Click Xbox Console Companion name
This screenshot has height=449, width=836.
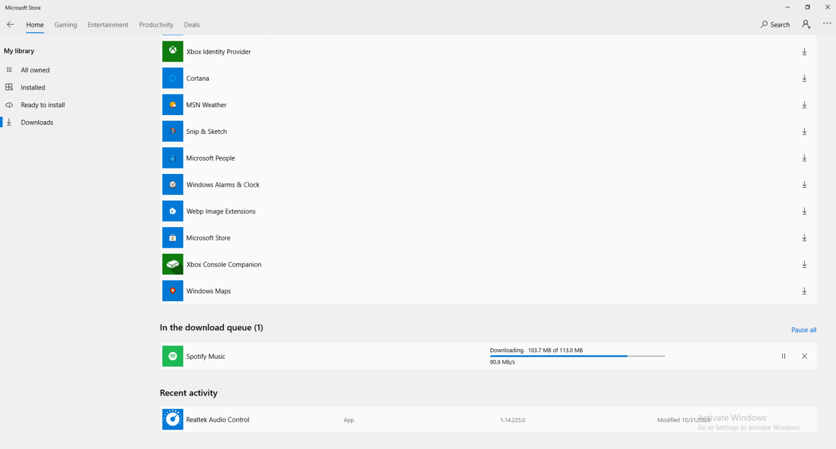(x=224, y=264)
